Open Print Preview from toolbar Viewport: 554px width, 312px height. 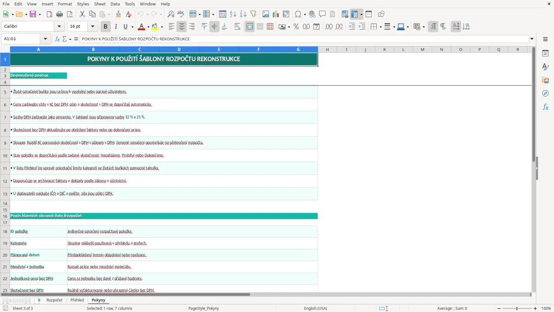pos(70,14)
